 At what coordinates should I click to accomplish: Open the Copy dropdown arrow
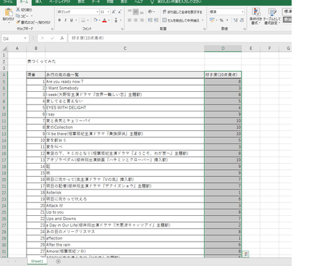(x=31, y=16)
